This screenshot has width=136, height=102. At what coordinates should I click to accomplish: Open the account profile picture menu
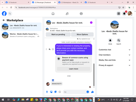pos(130,14)
